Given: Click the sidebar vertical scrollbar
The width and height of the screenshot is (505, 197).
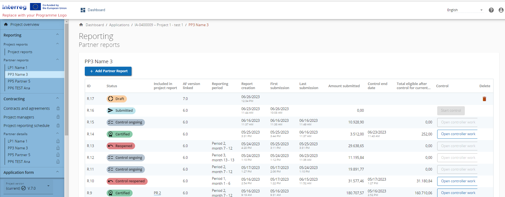Looking at the screenshot, I should 66,79.
